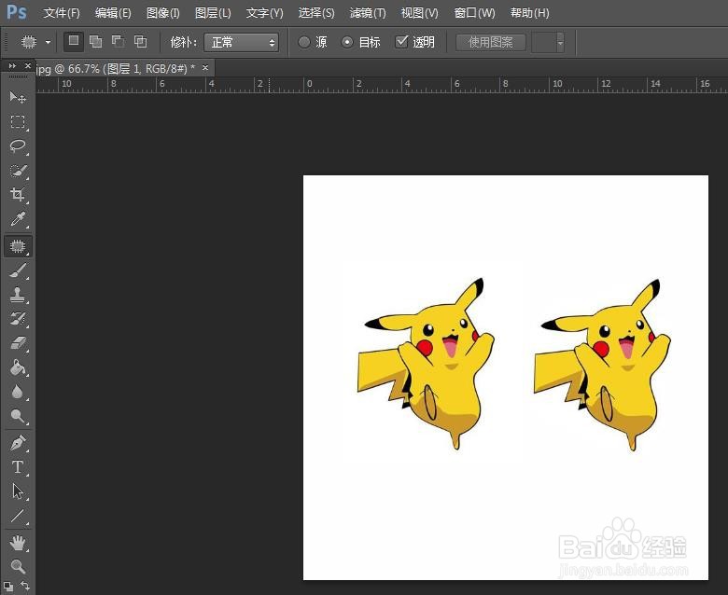Select the Clone Stamp tool
Screen dimensions: 728x595
(x=18, y=295)
